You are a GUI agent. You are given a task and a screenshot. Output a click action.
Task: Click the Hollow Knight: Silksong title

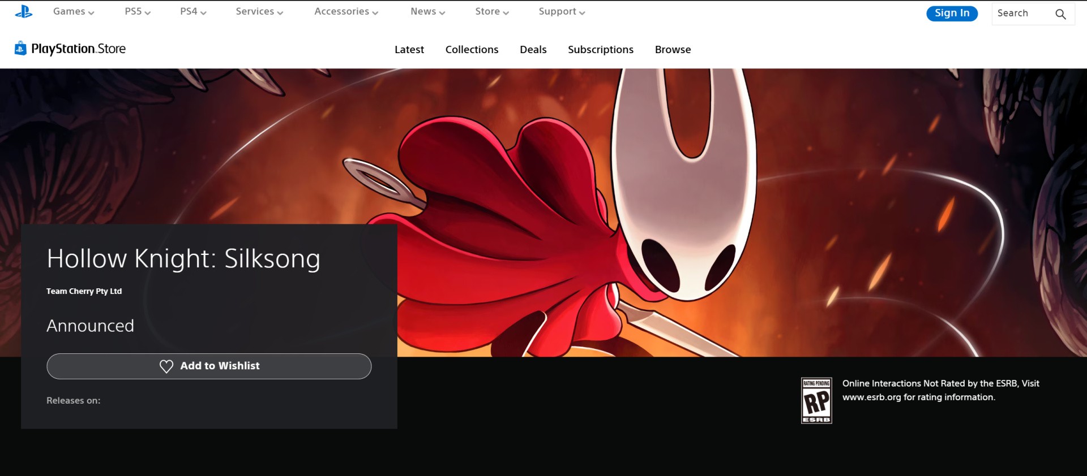coord(183,259)
